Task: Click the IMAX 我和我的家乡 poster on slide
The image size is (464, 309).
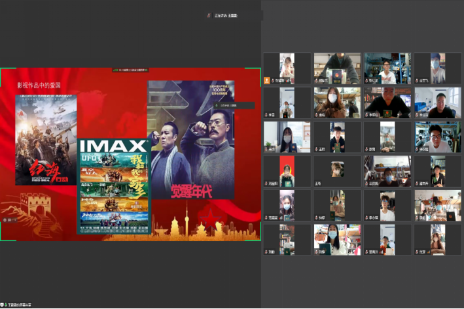Action: click(x=115, y=186)
